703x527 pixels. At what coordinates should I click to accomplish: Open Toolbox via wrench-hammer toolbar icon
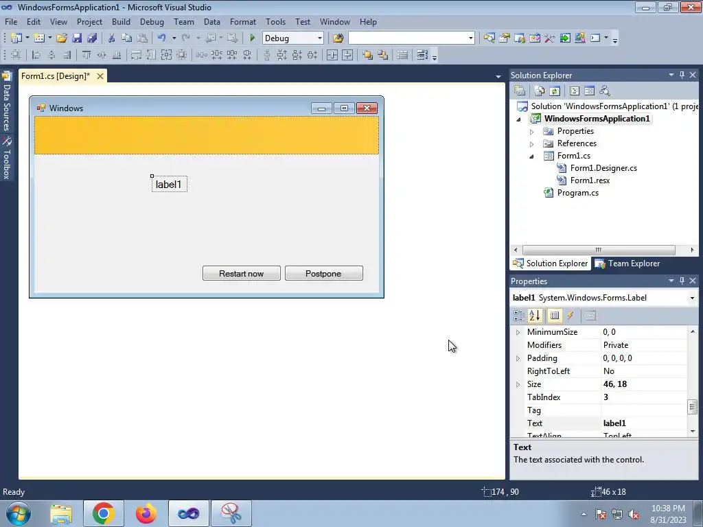click(550, 38)
